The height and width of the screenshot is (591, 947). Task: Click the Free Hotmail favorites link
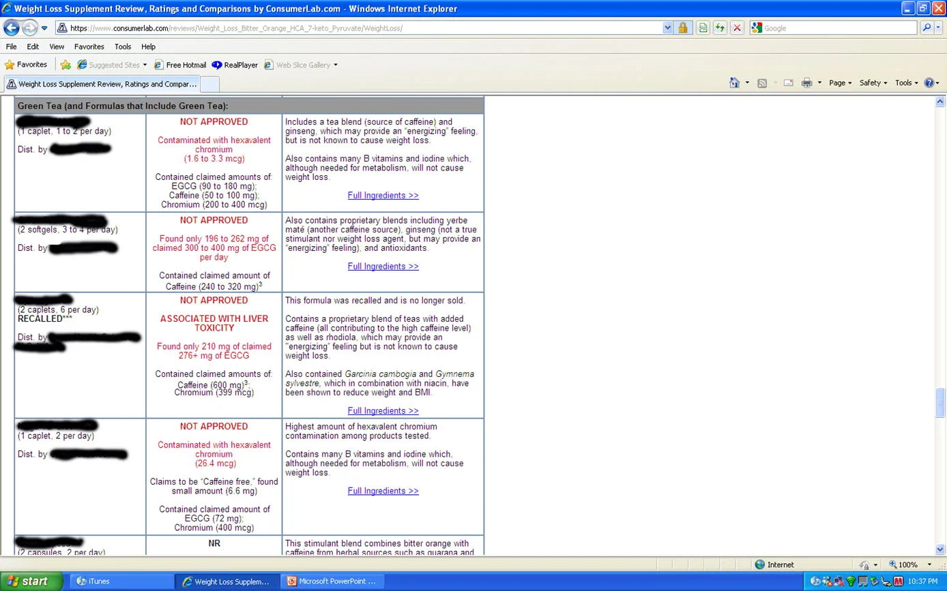coord(180,65)
